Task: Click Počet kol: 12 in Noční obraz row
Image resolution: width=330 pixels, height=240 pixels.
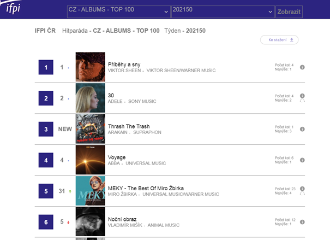Action: [285, 220]
